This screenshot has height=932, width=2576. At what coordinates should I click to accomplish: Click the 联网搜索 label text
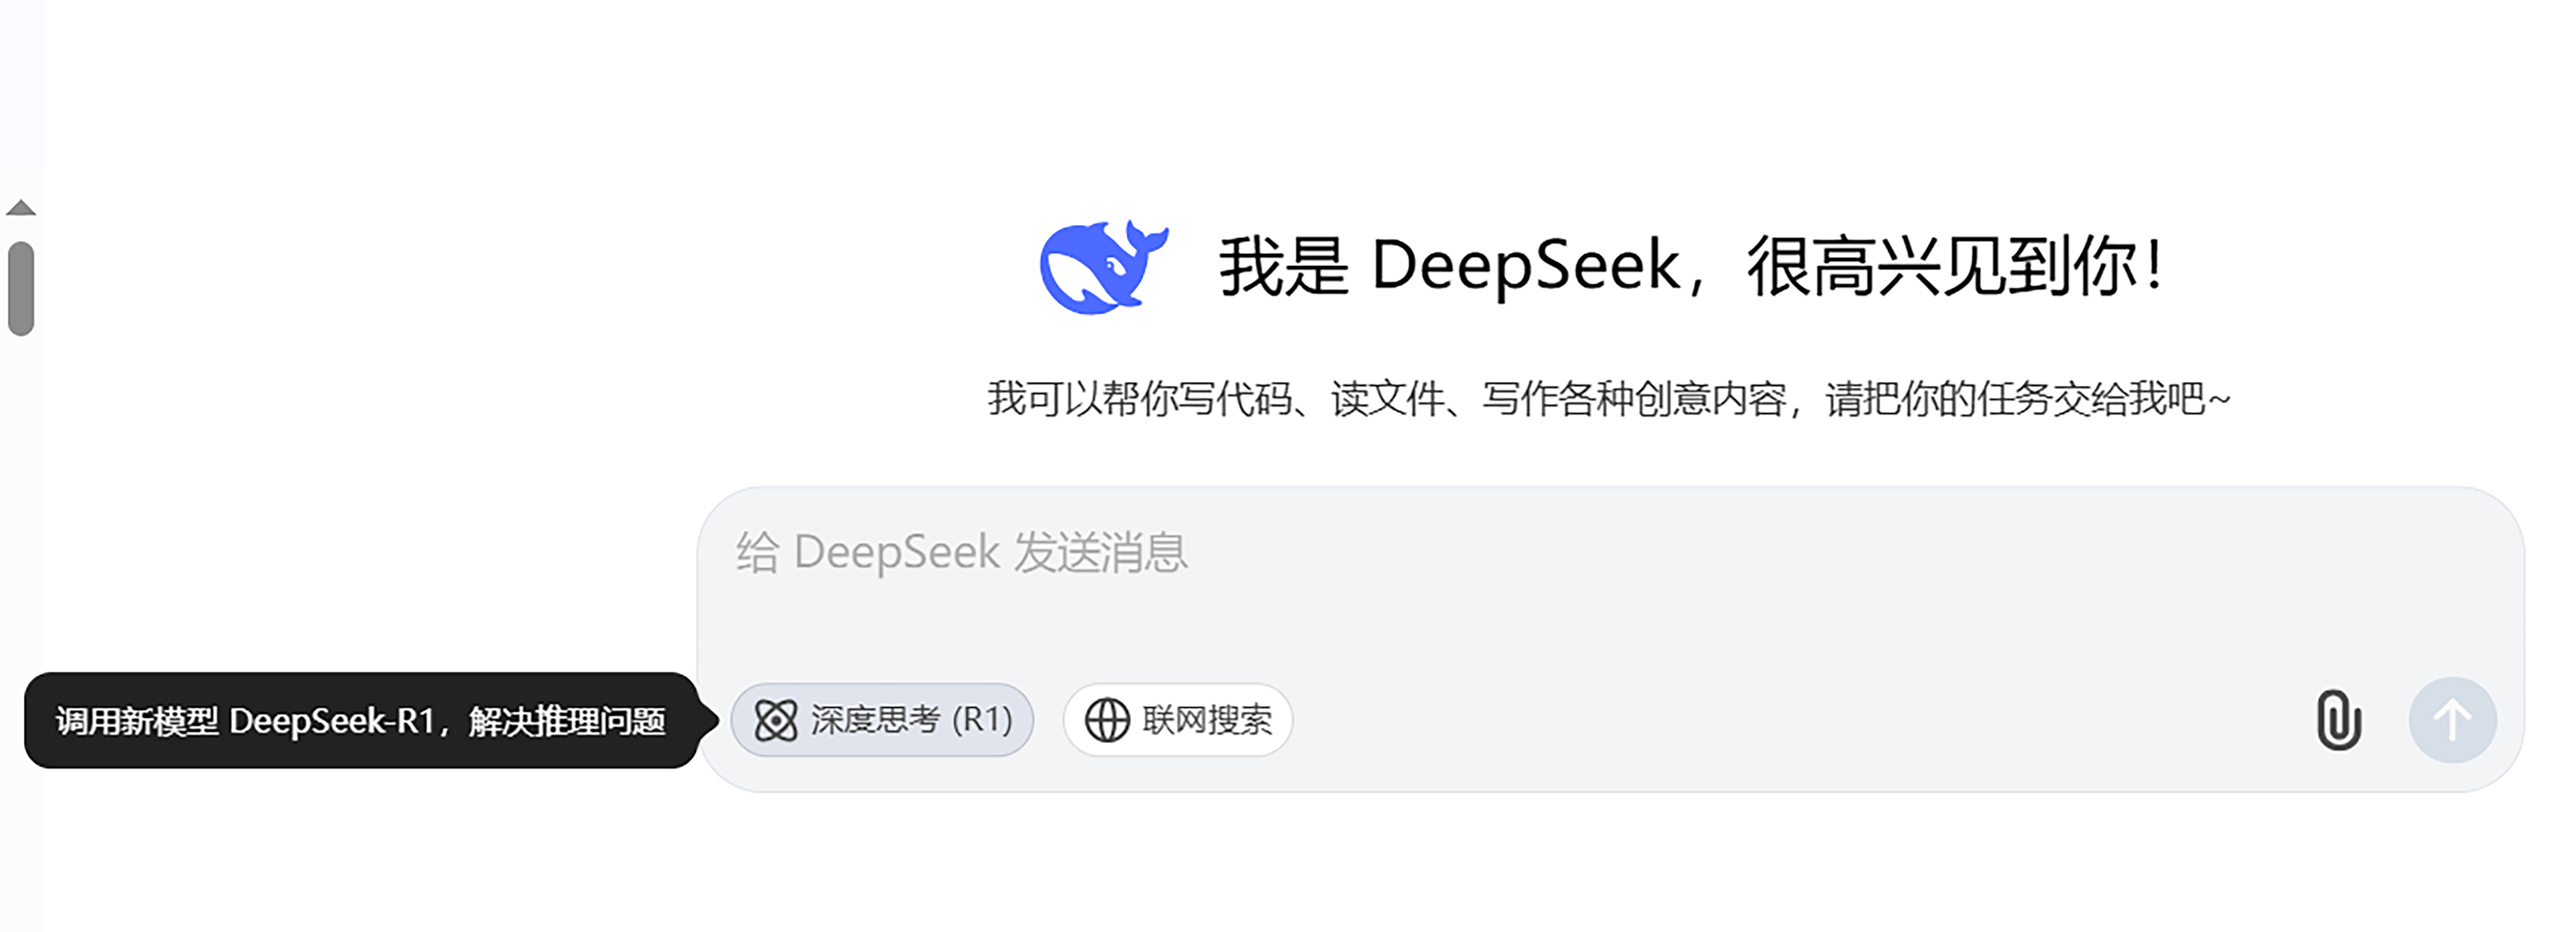(x=1207, y=720)
